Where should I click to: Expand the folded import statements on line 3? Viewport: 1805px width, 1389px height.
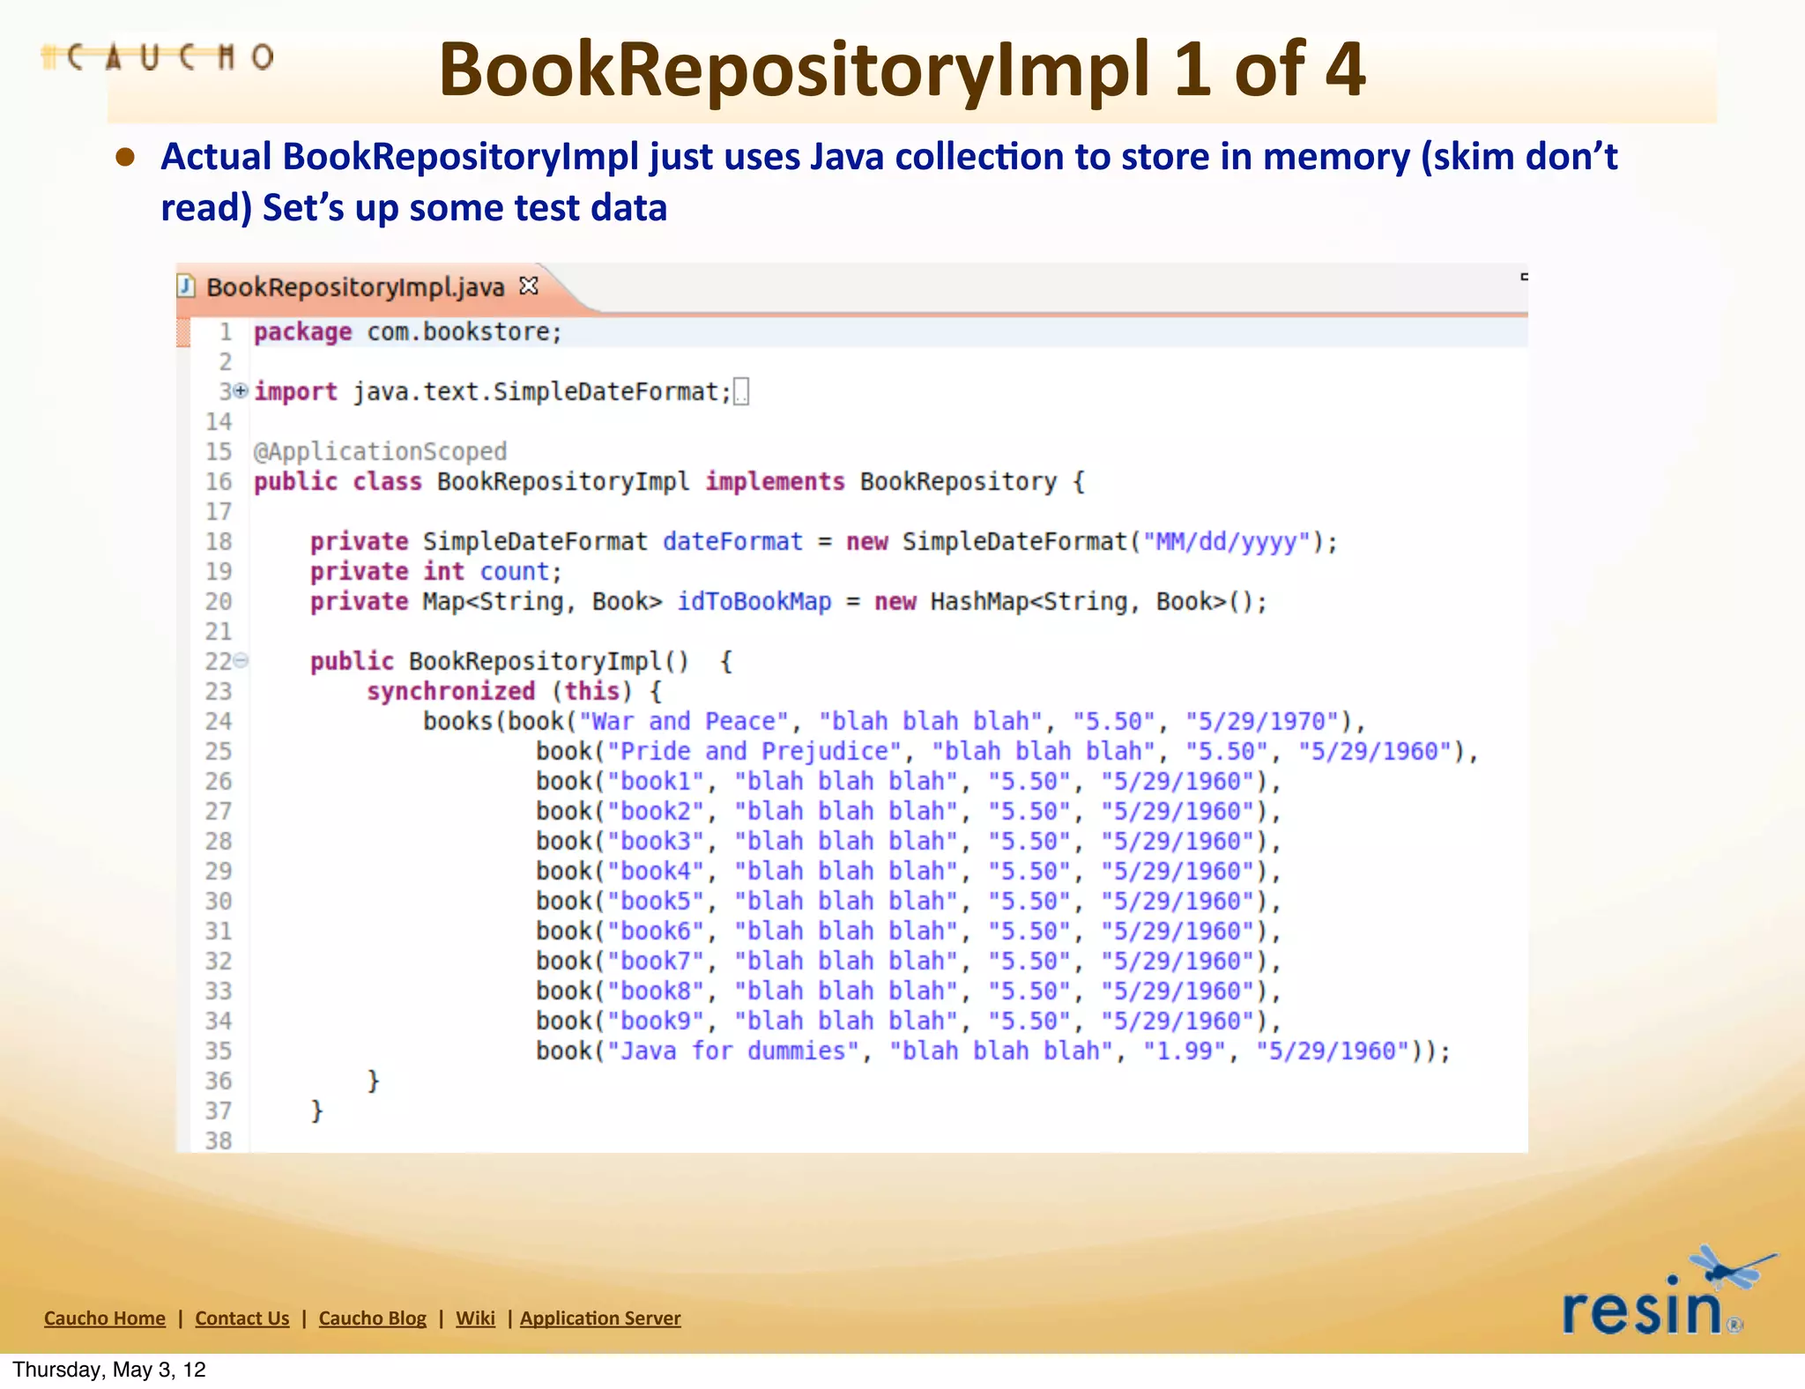[x=241, y=390]
